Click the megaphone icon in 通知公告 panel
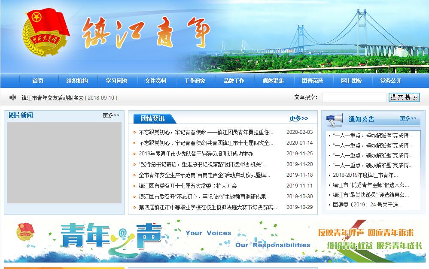Image resolution: width=429 pixels, height=269 pixels. (335, 120)
